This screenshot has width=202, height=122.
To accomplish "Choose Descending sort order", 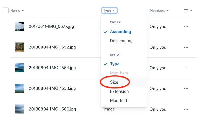I will [121, 41].
